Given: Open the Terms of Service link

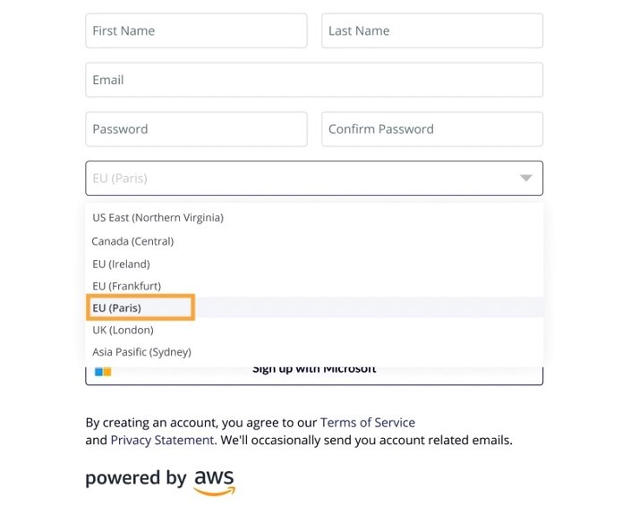Looking at the screenshot, I should 368,423.
